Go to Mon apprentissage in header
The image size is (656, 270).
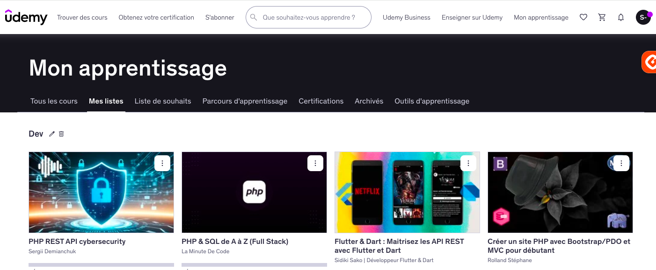click(541, 17)
